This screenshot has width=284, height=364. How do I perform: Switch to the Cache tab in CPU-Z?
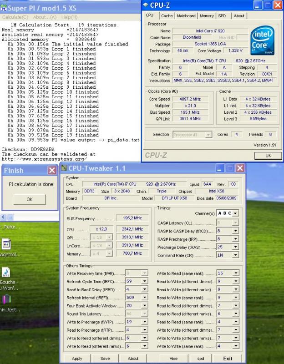click(167, 16)
